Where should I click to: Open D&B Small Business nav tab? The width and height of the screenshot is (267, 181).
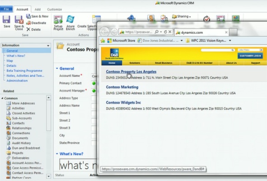tap(164, 63)
